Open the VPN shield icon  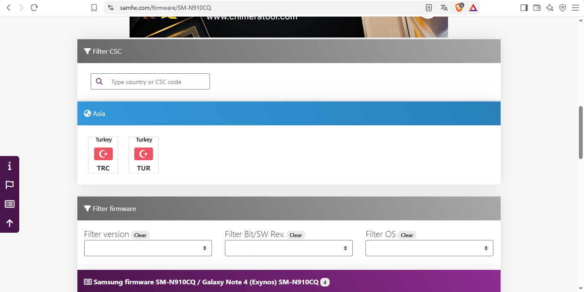[563, 8]
